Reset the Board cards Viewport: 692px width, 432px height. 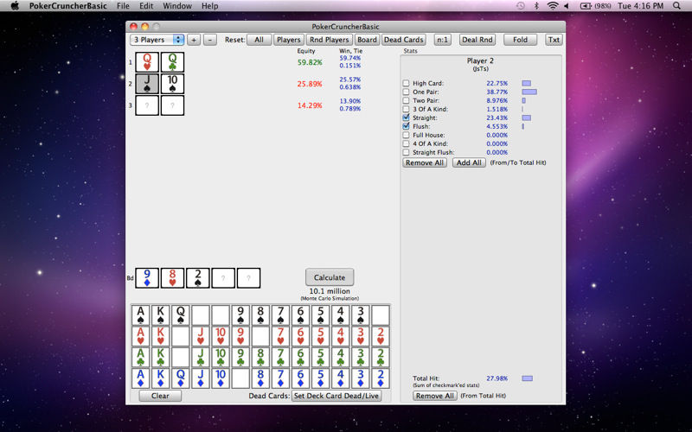point(367,40)
